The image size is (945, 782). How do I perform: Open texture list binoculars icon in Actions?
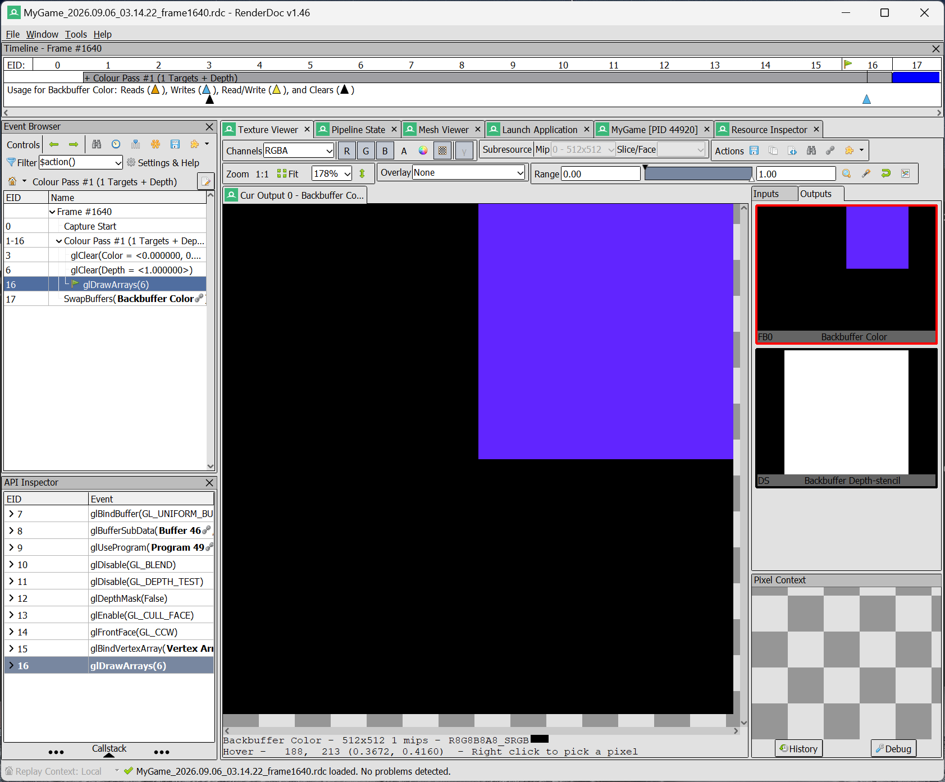point(811,150)
